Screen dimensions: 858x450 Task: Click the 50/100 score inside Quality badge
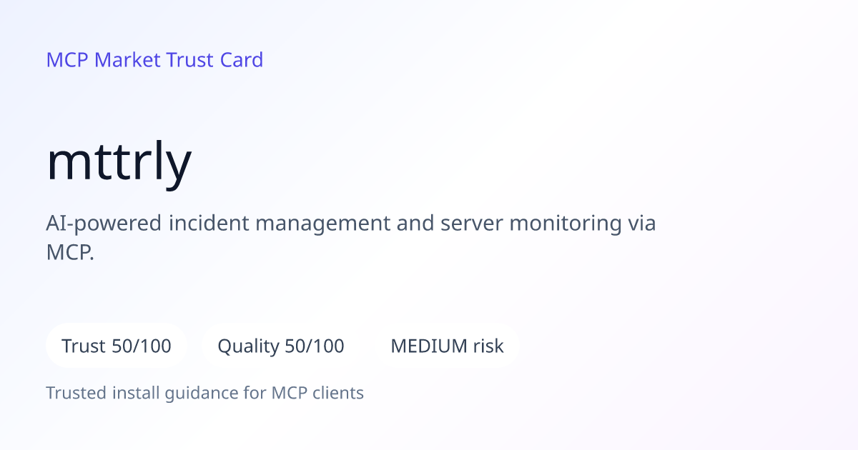click(315, 346)
